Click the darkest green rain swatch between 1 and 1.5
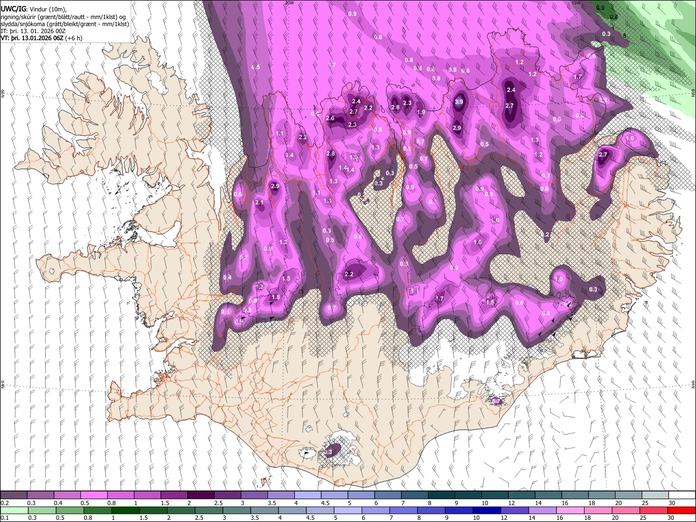The image size is (696, 522). point(126,510)
